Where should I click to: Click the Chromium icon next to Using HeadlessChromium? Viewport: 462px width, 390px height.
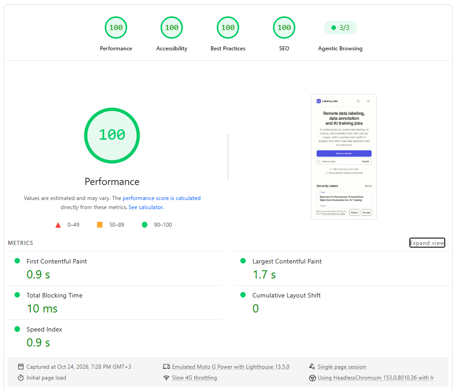312,378
